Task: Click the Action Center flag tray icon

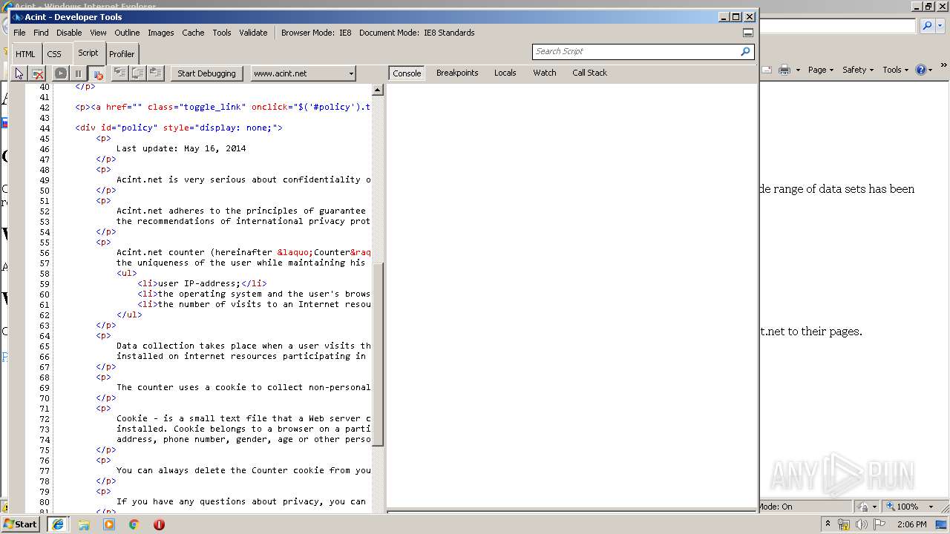Action: click(879, 524)
